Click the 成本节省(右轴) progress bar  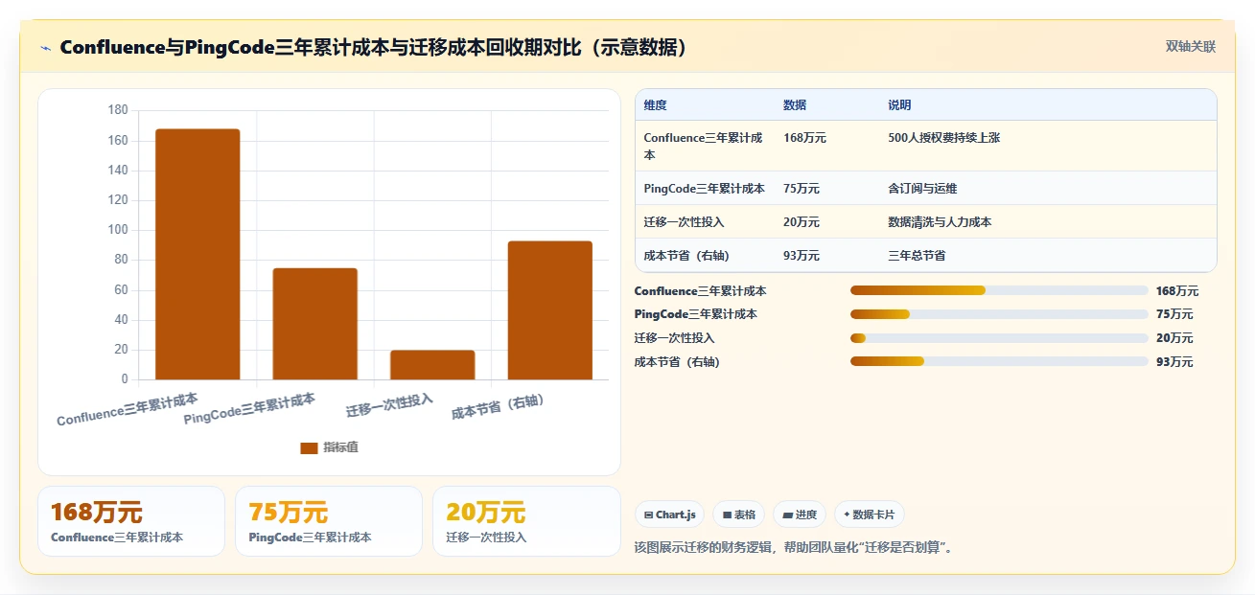(x=999, y=362)
